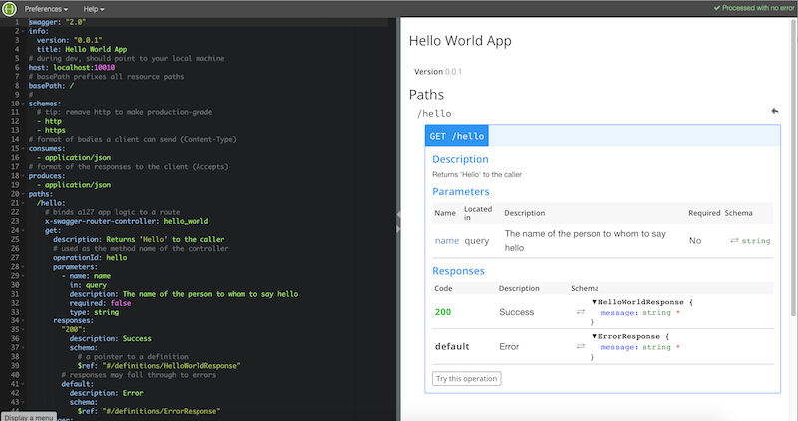Image resolution: width=798 pixels, height=421 pixels.
Task: Click the jump-to-source arrow beside /hello path
Action: 775,111
